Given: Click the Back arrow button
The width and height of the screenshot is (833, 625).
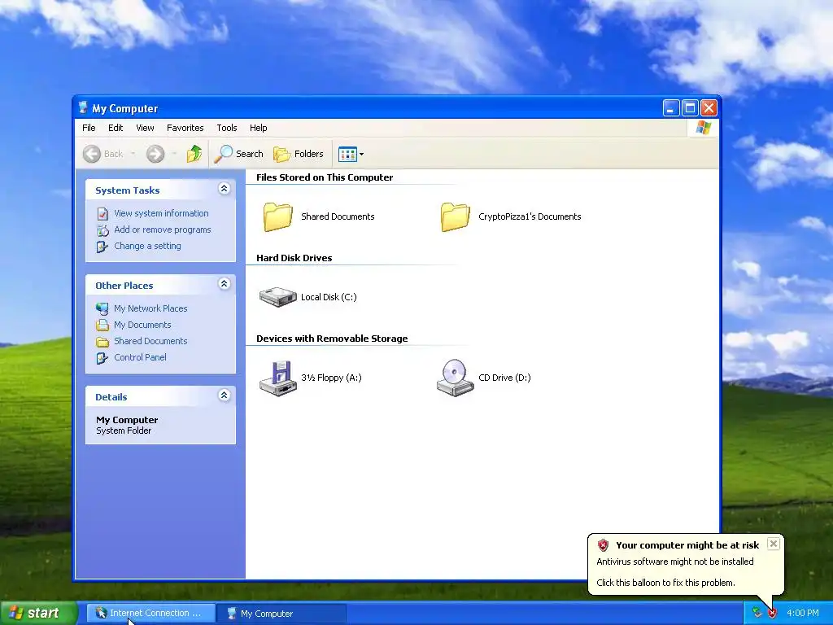Looking at the screenshot, I should (x=92, y=154).
